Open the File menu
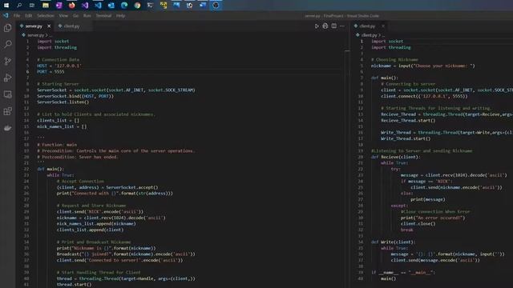 pyautogui.click(x=17, y=16)
